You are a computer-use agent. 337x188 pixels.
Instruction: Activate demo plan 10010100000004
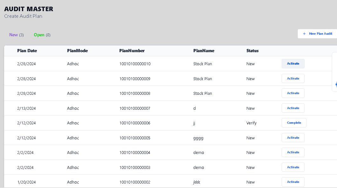tap(293, 152)
